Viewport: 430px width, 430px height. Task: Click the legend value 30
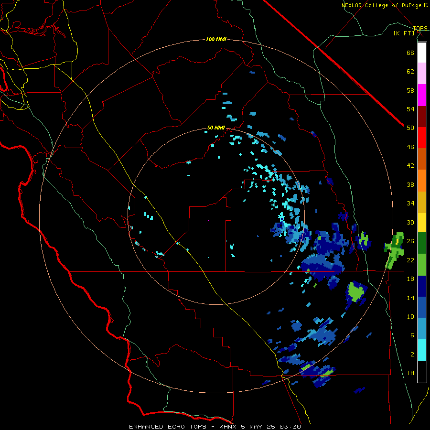[x=410, y=222]
